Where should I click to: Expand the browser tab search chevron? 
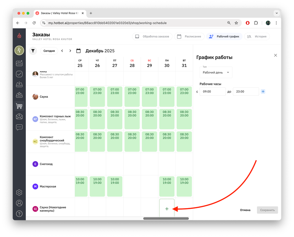pyautogui.click(x=276, y=13)
